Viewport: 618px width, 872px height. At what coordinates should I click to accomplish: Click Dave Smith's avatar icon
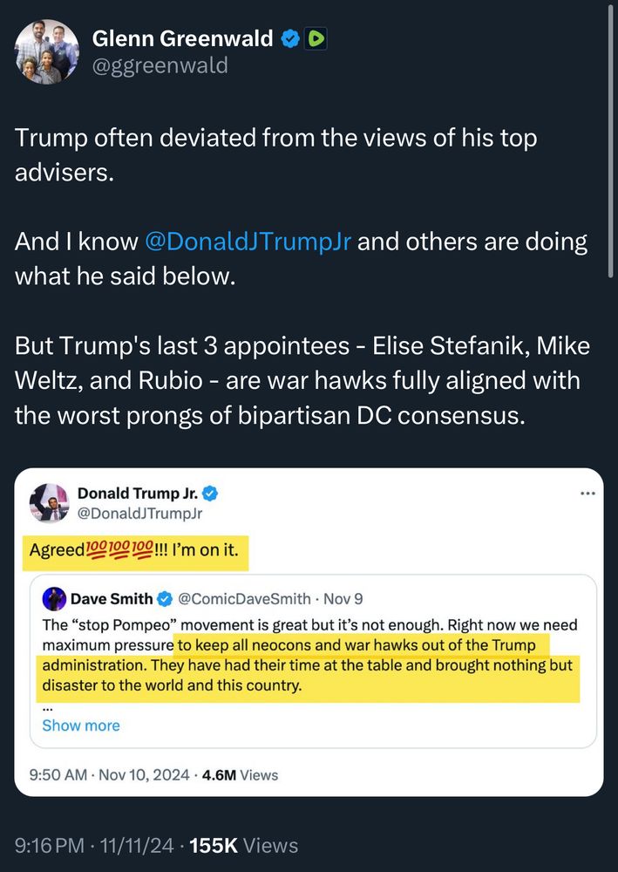(x=55, y=599)
